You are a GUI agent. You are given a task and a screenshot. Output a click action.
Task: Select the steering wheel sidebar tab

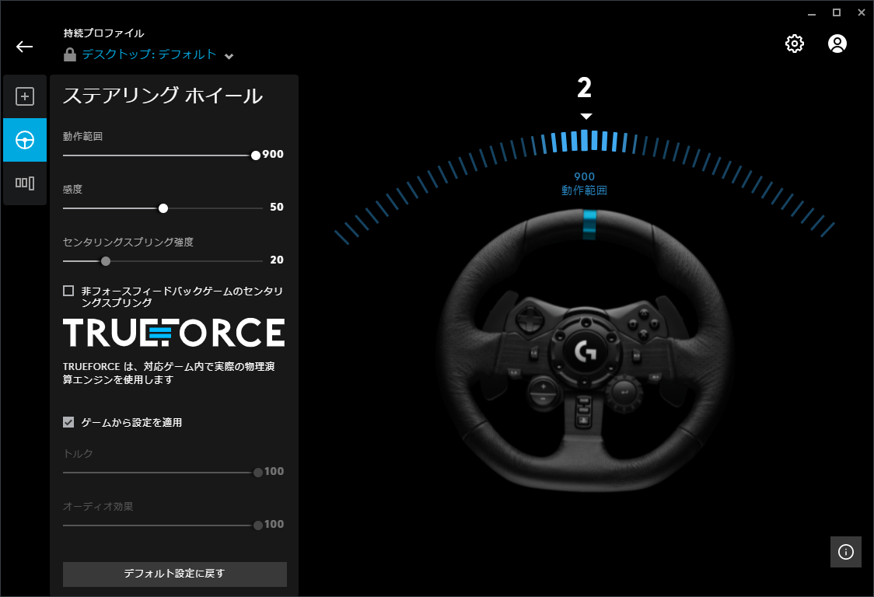[25, 140]
